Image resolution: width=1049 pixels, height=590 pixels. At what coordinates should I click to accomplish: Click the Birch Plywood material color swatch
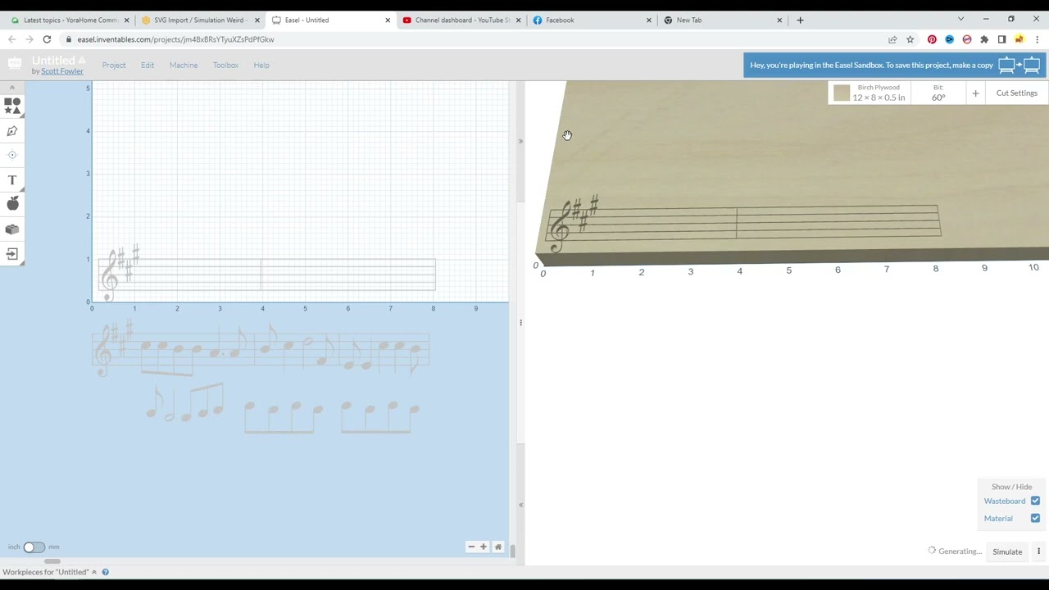(x=842, y=93)
